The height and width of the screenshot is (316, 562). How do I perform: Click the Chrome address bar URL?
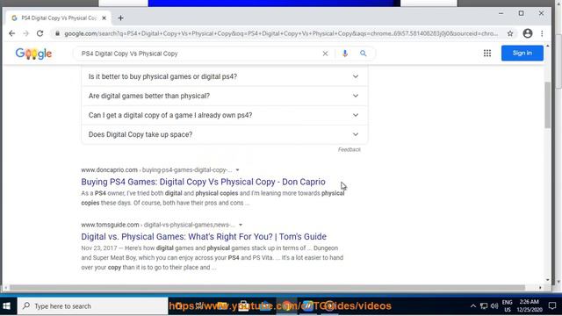tap(281, 33)
